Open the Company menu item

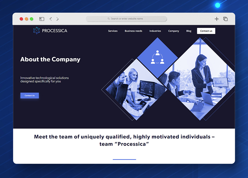point(173,31)
